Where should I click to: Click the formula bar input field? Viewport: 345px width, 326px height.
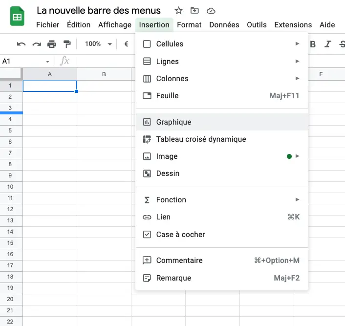107,61
